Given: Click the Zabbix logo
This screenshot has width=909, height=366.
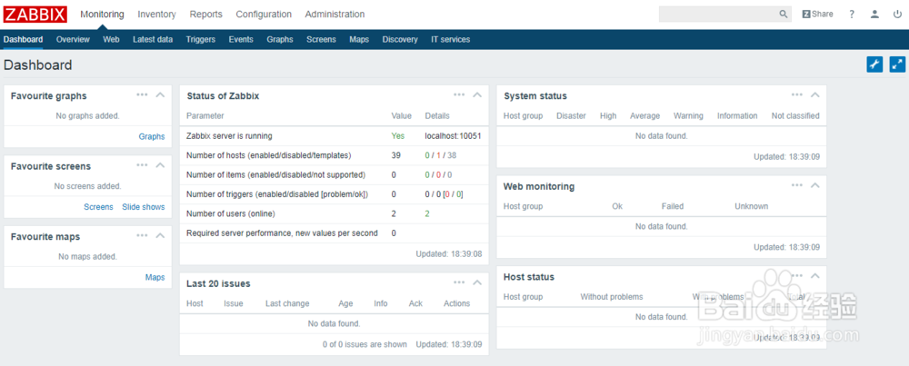Looking at the screenshot, I should [35, 15].
